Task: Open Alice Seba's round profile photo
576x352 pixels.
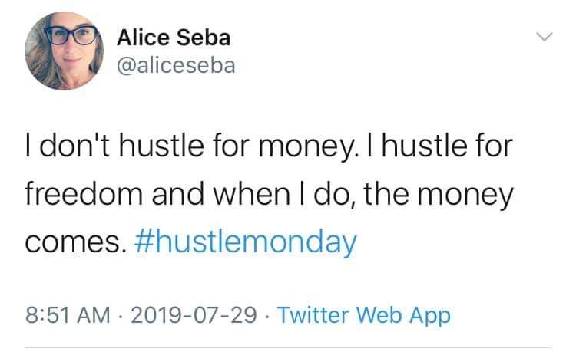Action: point(64,51)
